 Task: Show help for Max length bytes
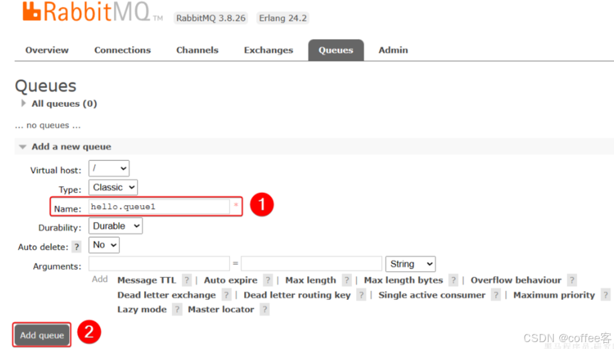(454, 280)
